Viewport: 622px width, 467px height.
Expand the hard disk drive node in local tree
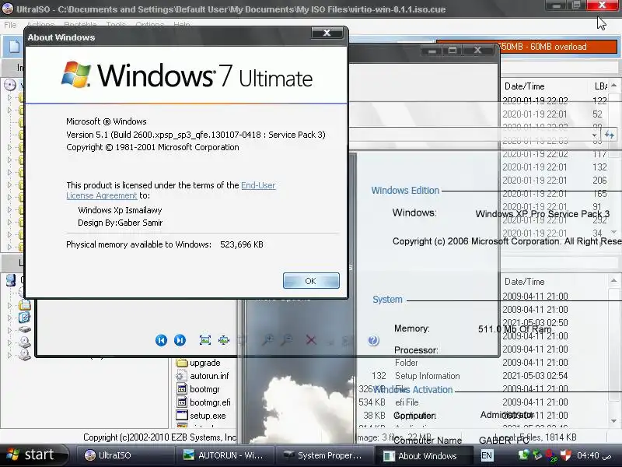tap(9, 329)
